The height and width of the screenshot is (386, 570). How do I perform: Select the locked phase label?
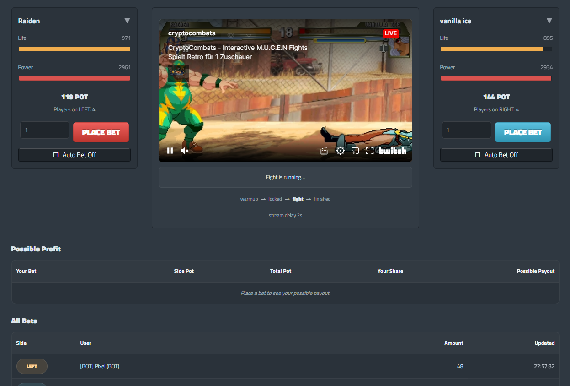tap(275, 199)
